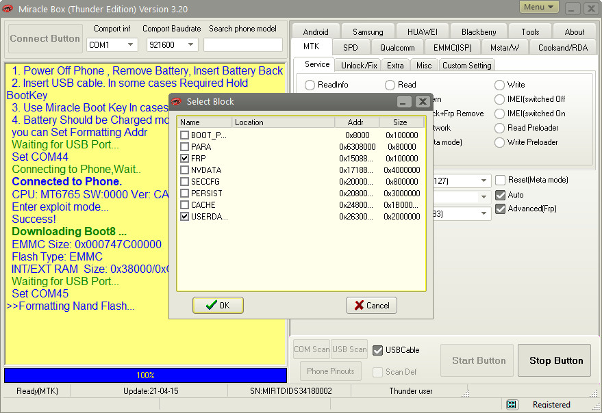Image resolution: width=602 pixels, height=413 pixels.
Task: Switch to the Blackberry tab
Action: point(479,32)
